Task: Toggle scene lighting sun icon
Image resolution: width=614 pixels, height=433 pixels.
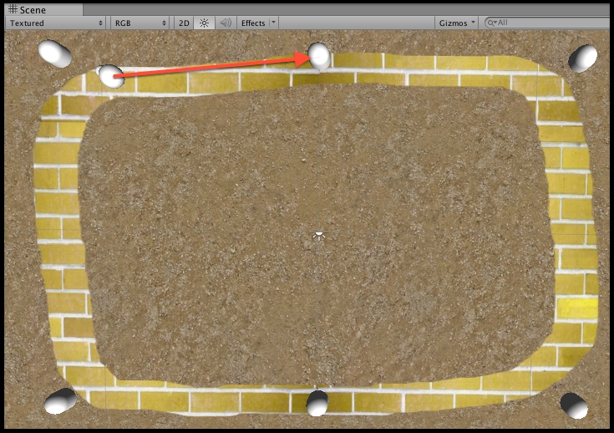Action: 204,23
